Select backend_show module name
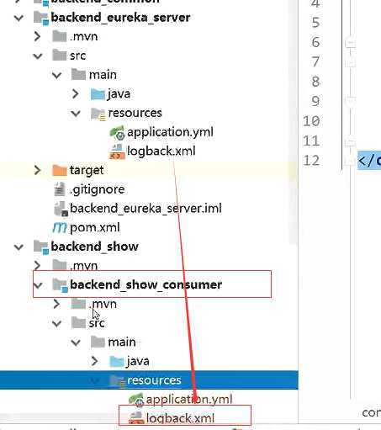 click(x=95, y=247)
